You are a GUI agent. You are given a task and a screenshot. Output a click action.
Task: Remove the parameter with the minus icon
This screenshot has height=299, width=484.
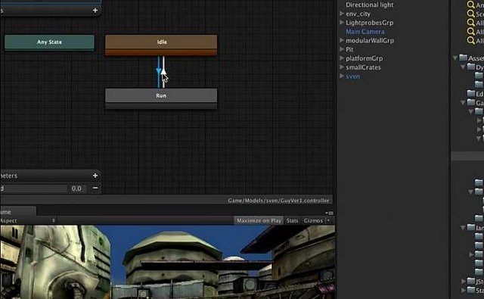95,188
